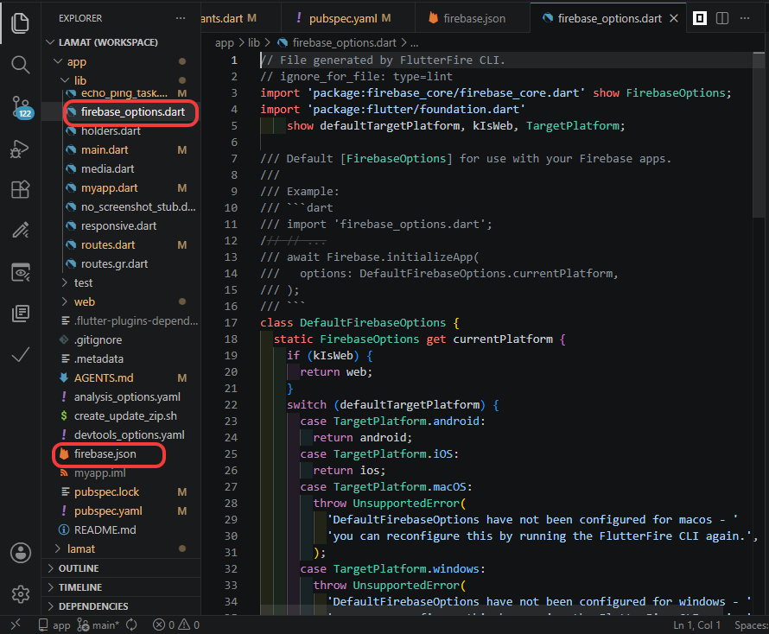This screenshot has height=634, width=769.
Task: Open the Search view in activity bar
Action: [20, 64]
